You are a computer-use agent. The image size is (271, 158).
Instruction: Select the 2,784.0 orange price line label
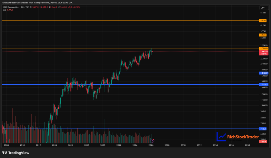pos(264,49)
